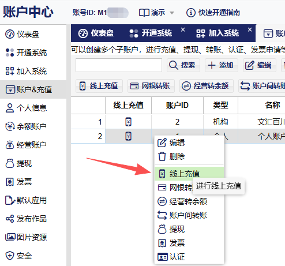Screen dimensions: 285x266
Task: Click the 网银转账 toolbar button
Action: (151, 86)
